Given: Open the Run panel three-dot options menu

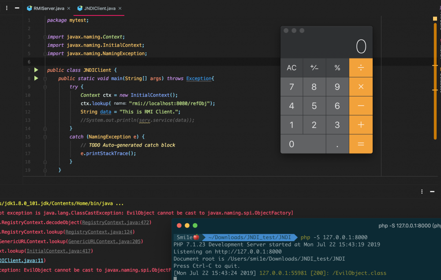Looking at the screenshot, I should coord(422,192).
